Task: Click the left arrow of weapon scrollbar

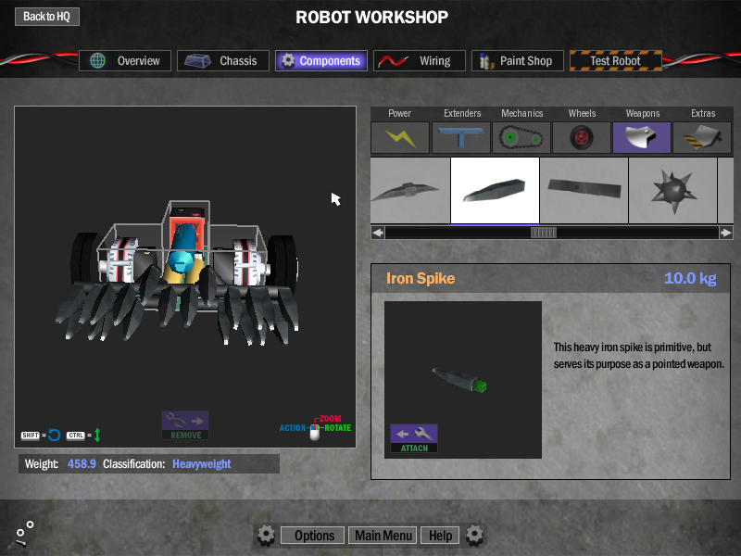Action: point(378,233)
